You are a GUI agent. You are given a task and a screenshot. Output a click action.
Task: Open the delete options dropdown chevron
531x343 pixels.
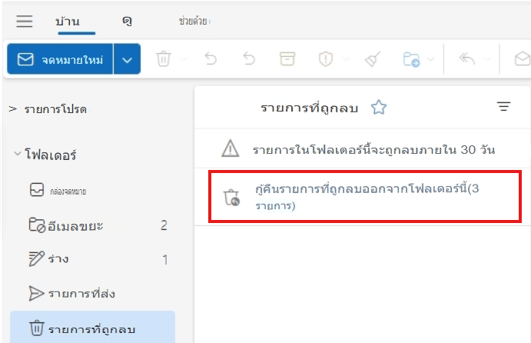tap(184, 59)
